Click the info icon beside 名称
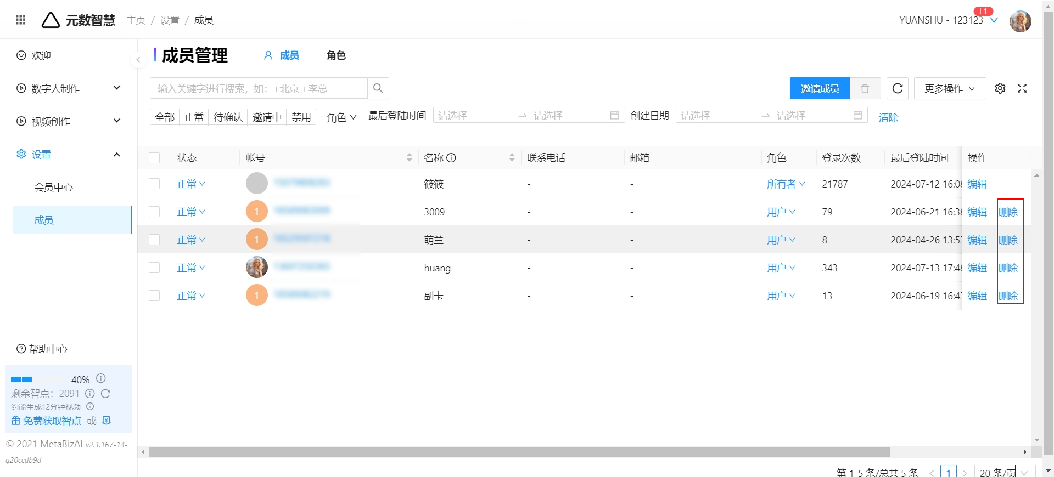The height and width of the screenshot is (477, 1054). tap(451, 158)
